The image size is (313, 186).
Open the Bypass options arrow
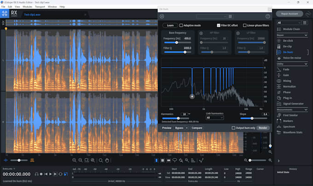click(x=187, y=128)
